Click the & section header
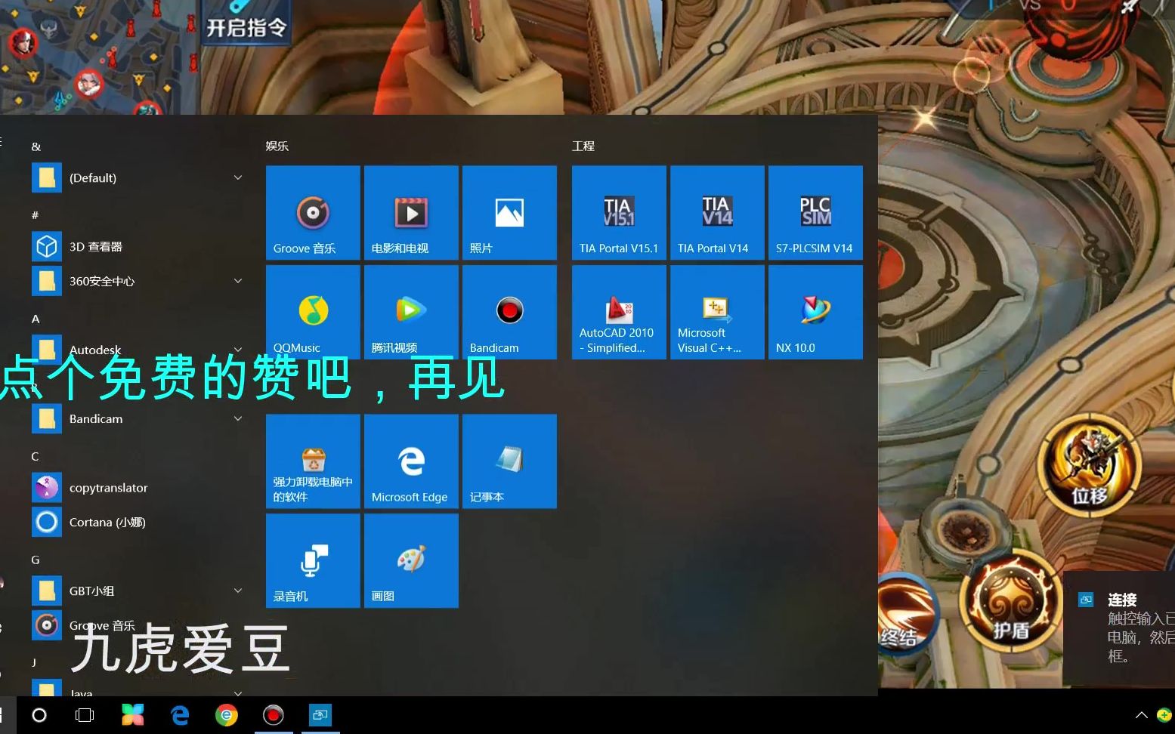1175x734 pixels. click(36, 146)
